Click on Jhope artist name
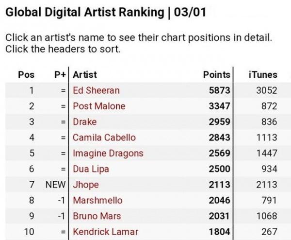This screenshot has width=291, height=240. [x=86, y=185]
